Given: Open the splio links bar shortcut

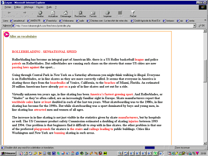Looking at the screenshot, I should click(x=80, y=21).
